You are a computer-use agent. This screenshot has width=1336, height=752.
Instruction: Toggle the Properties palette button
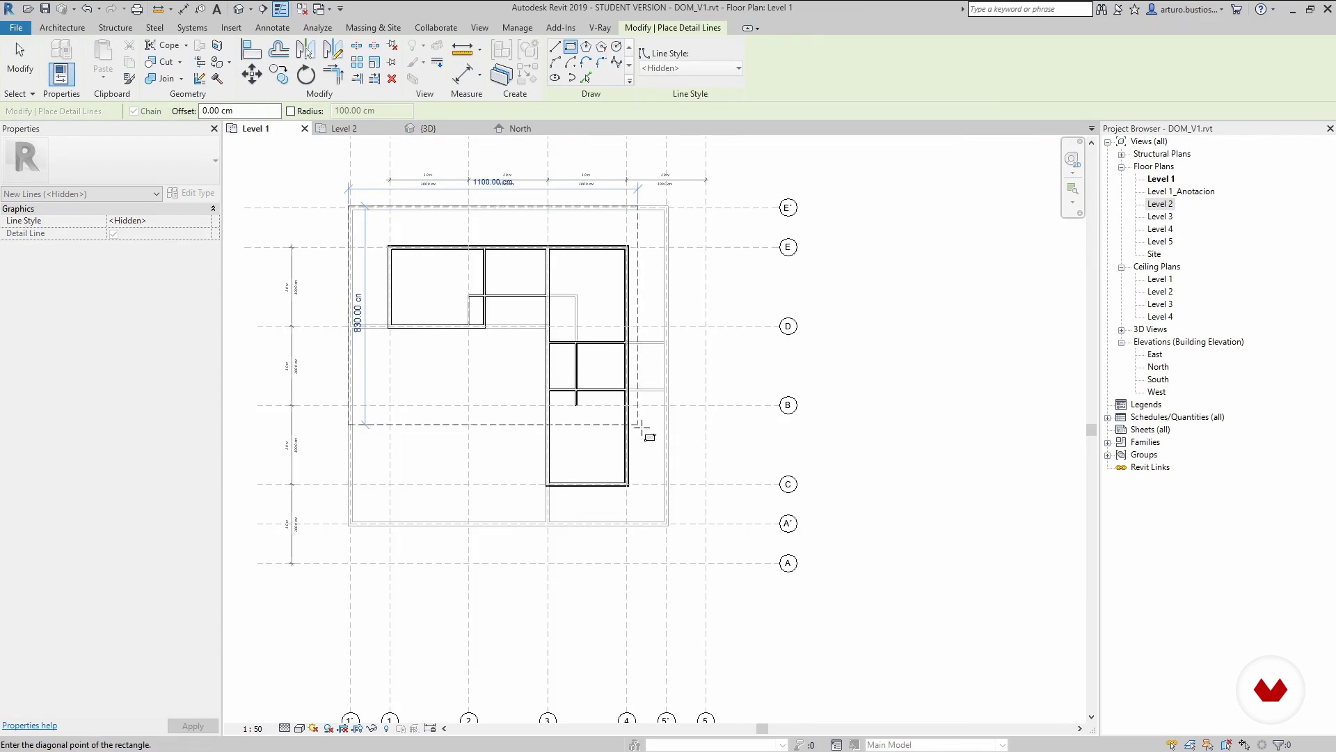click(x=61, y=75)
